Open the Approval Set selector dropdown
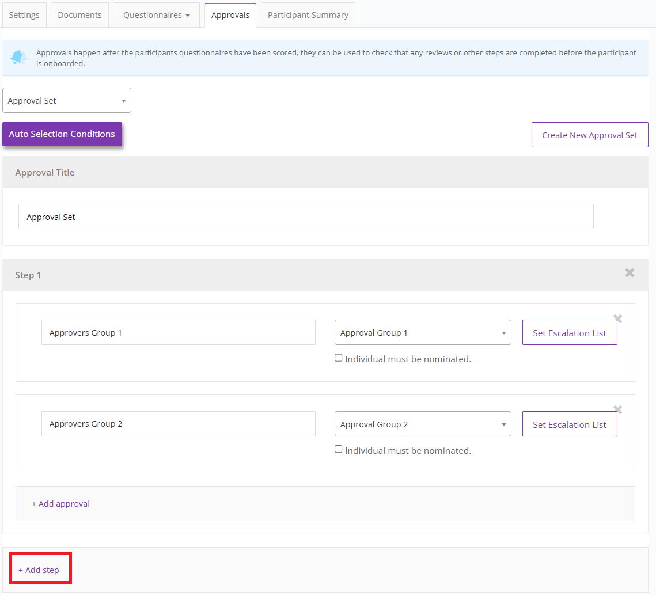 [x=67, y=100]
